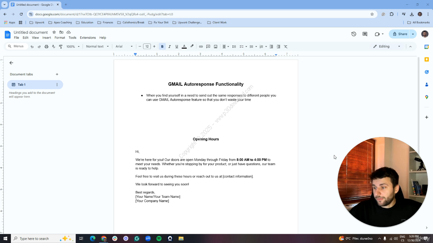Click the Print icon
The width and height of the screenshot is (433, 243).
46,47
